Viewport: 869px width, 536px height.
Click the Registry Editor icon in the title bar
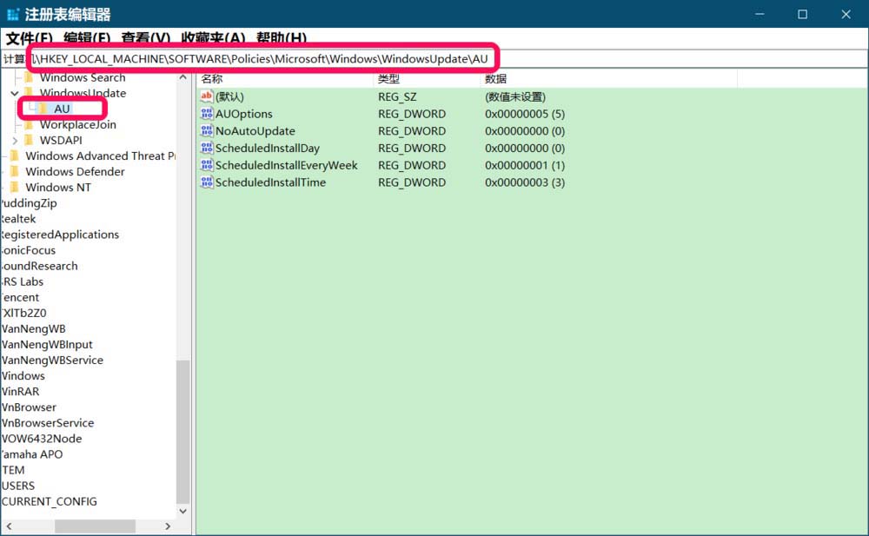(x=12, y=13)
